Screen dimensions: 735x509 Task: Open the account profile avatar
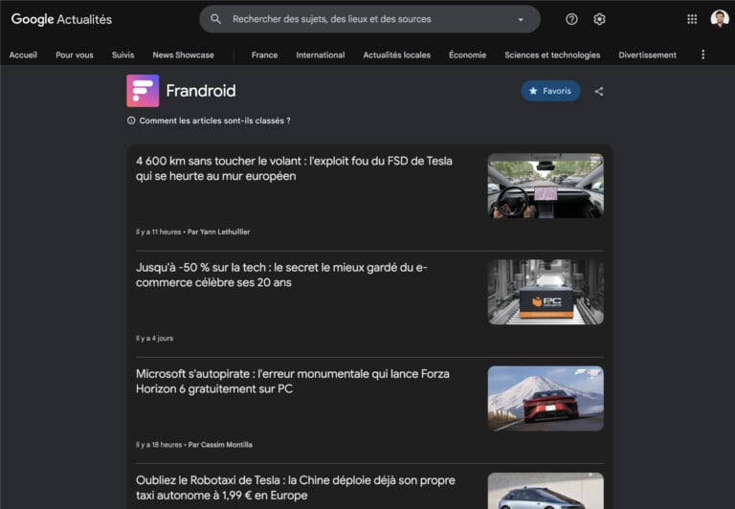[720, 19]
